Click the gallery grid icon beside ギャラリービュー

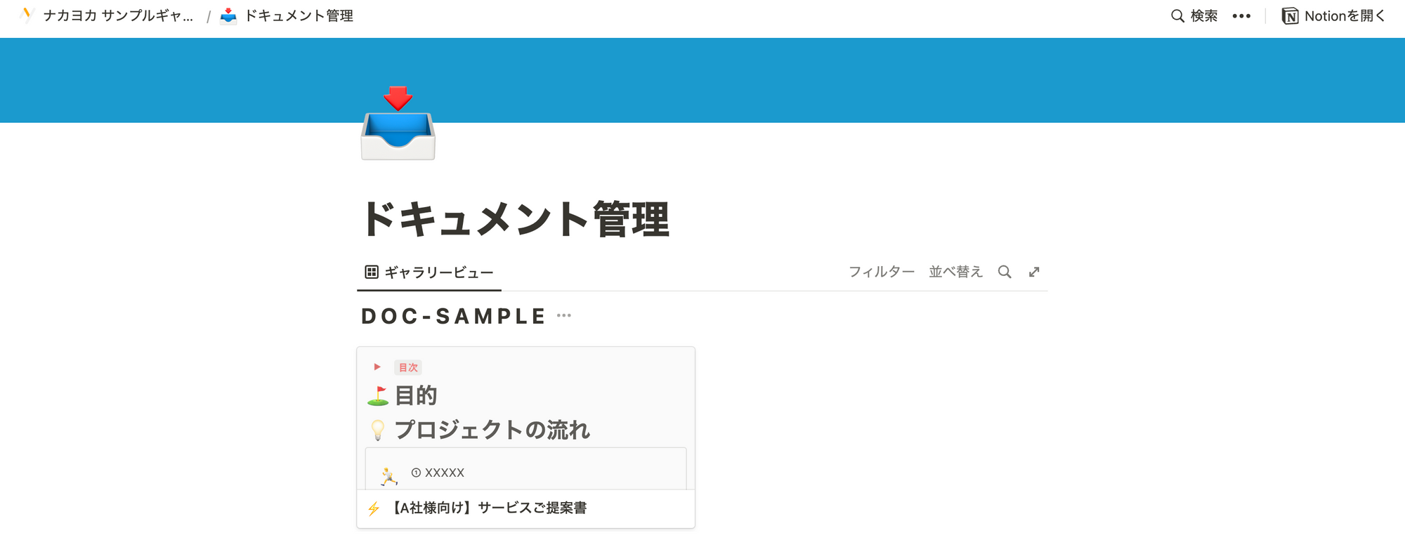pyautogui.click(x=372, y=272)
